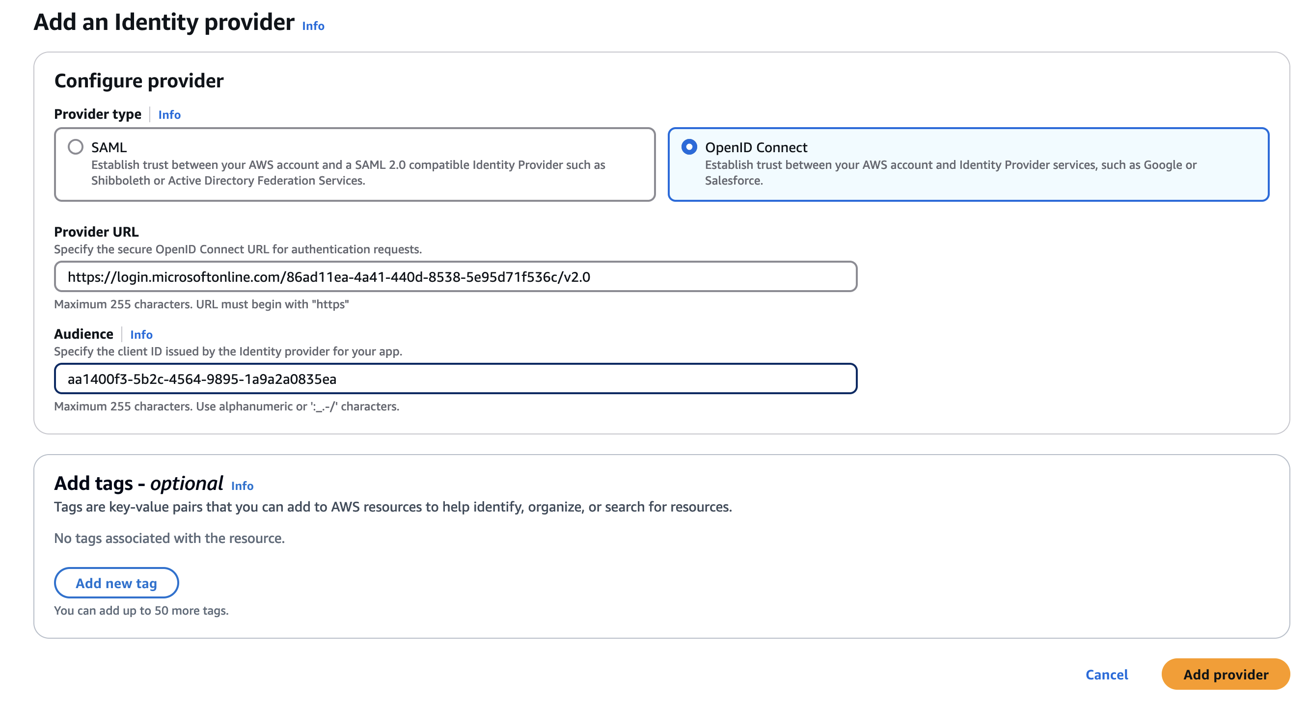This screenshot has width=1310, height=703.
Task: Open the Provider type Info link
Action: pyautogui.click(x=169, y=114)
